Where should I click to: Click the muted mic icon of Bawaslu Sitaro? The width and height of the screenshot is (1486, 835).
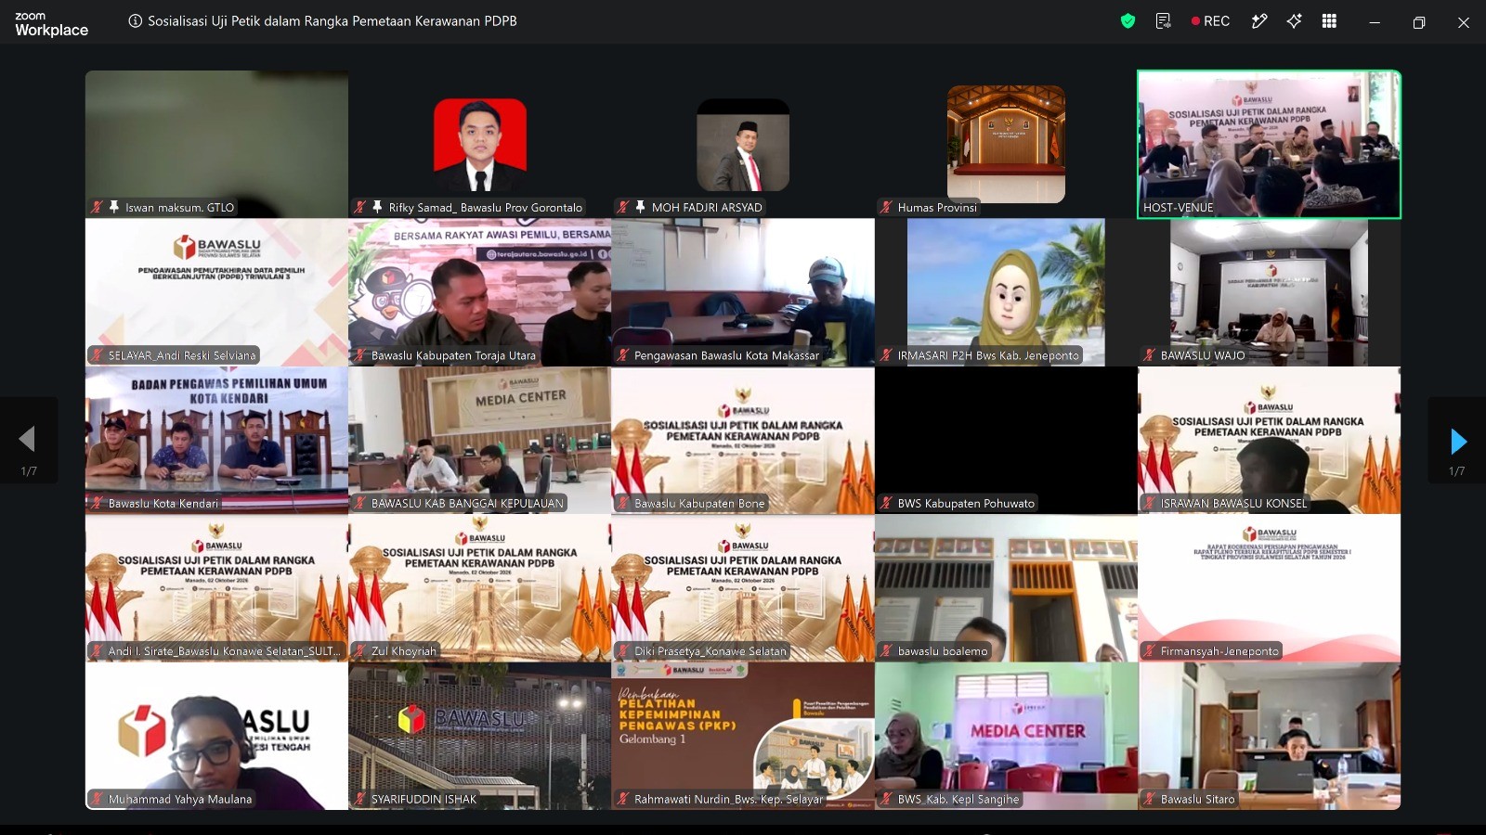[x=1150, y=799]
